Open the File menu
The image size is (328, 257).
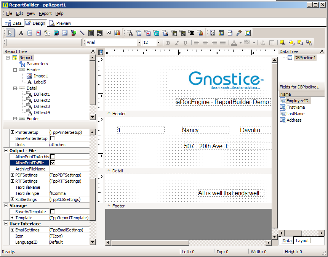click(x=9, y=13)
